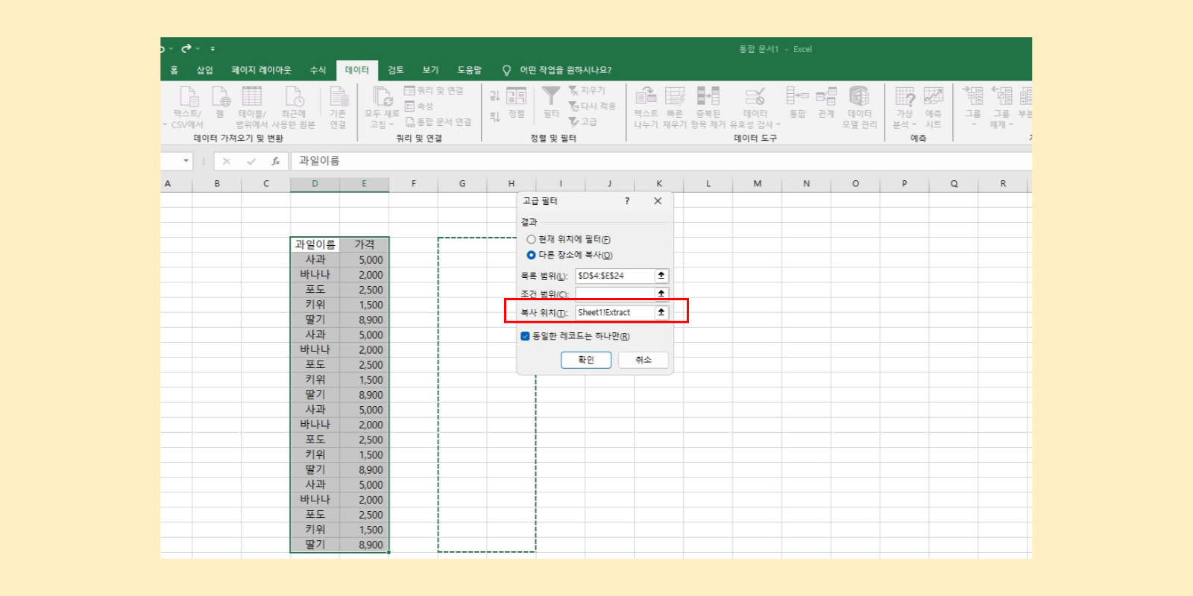
Task: Select column P header
Action: pos(904,183)
